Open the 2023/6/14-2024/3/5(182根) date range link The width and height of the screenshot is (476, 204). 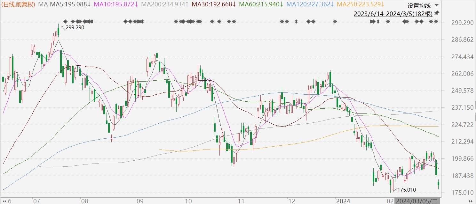tap(393, 14)
